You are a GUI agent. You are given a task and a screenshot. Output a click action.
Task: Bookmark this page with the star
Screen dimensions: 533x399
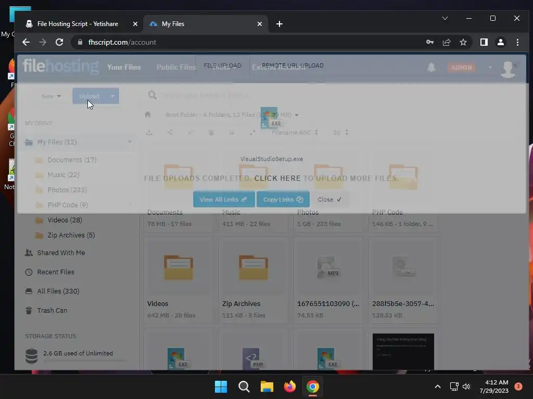(x=463, y=42)
